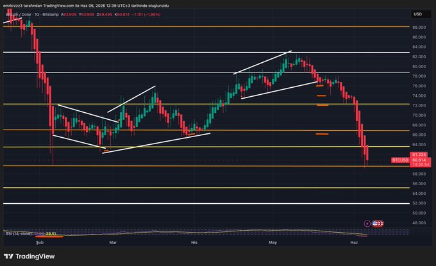436x266 pixels.
Task: Click the header text with TradingView.com
Action: point(86,6)
